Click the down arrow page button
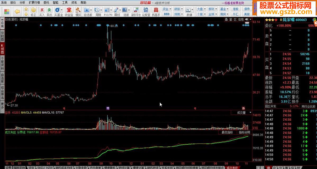Screen dimensions: 317x169 tap(26, 14)
